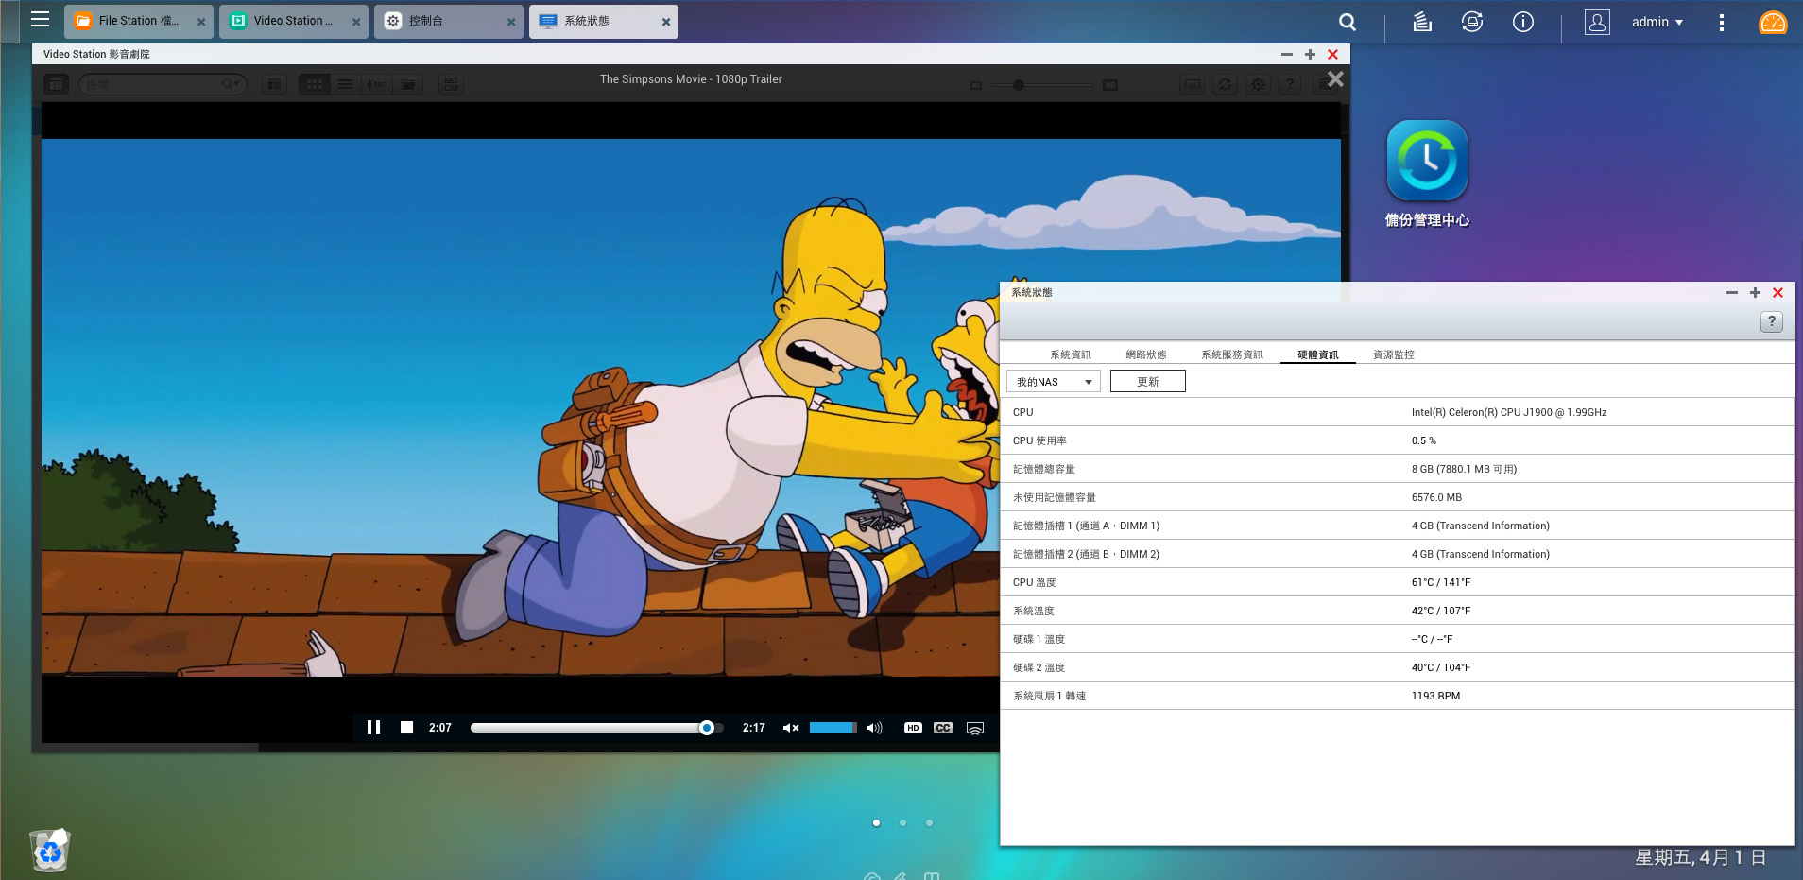Click the max volume speaker icon
1803x880 pixels.
tap(874, 728)
